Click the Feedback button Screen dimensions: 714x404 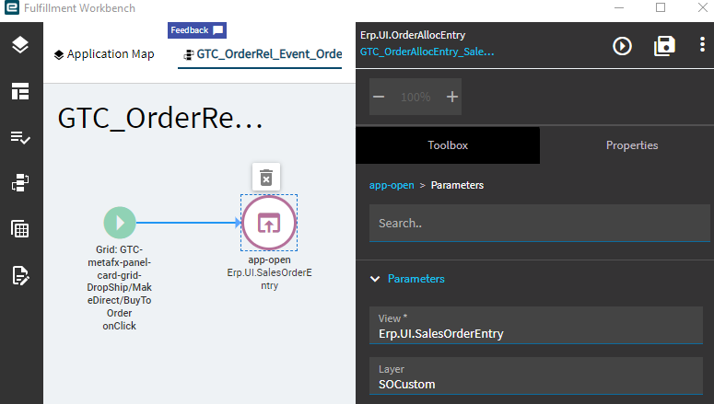197,30
